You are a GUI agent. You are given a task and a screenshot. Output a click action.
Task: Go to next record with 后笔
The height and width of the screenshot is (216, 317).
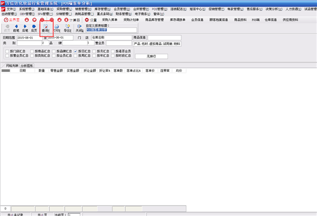coord(25,28)
